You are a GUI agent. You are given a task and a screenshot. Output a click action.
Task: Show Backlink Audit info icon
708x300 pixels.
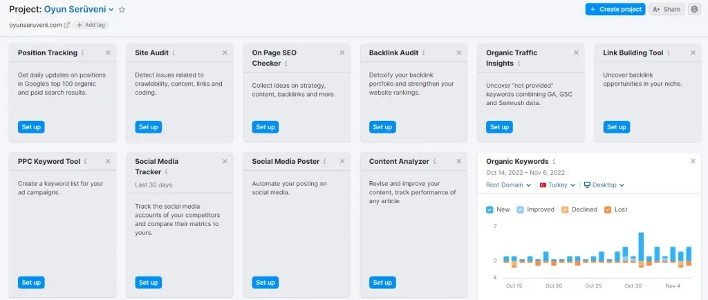(424, 53)
